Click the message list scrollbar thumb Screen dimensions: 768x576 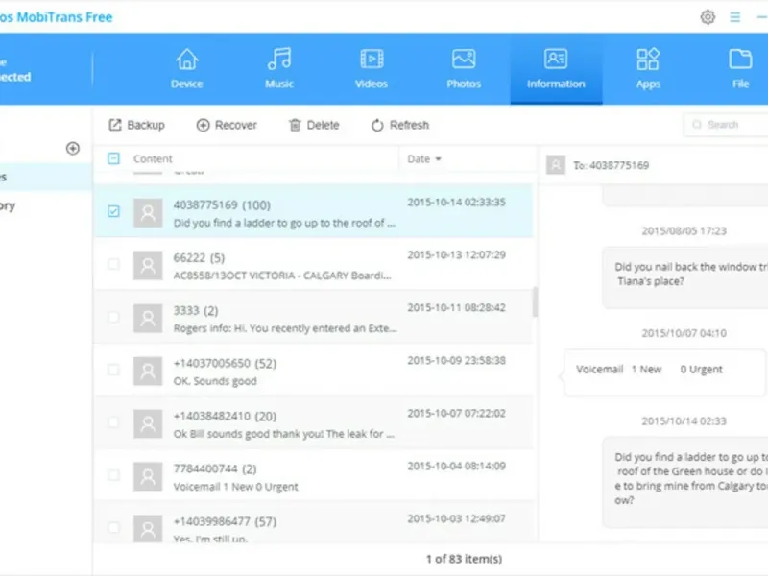pyautogui.click(x=535, y=301)
